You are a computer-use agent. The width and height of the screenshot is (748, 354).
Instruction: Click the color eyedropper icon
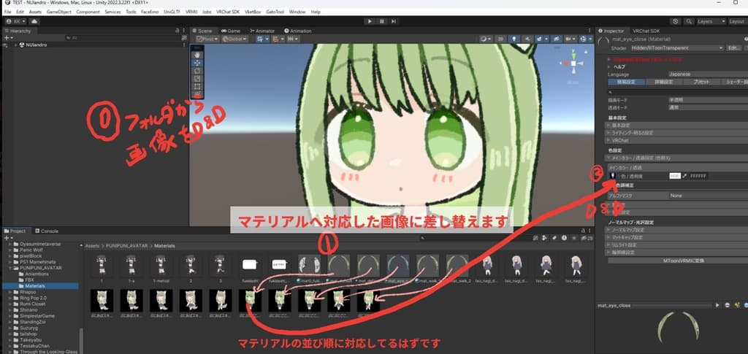pos(684,176)
